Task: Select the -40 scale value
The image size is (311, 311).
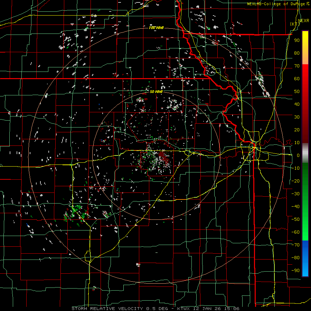Action: pos(295,207)
